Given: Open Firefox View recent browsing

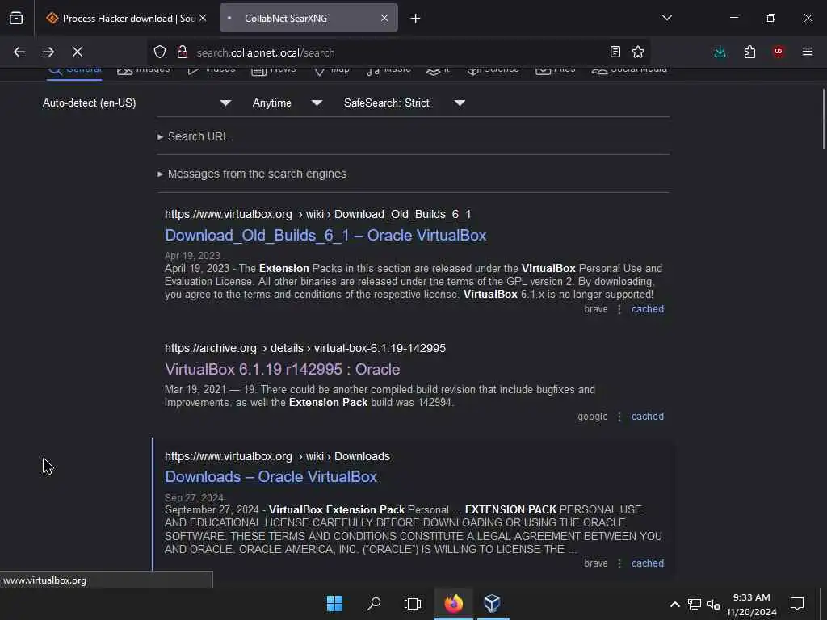Looking at the screenshot, I should 16,18.
